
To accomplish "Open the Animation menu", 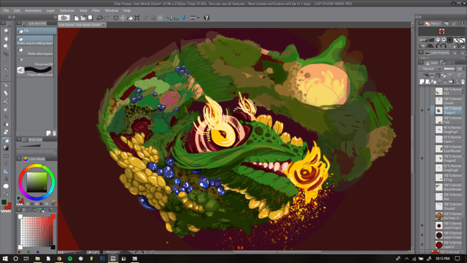I will 34,11.
